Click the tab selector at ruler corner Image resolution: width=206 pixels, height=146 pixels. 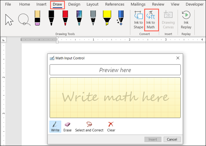[3, 40]
